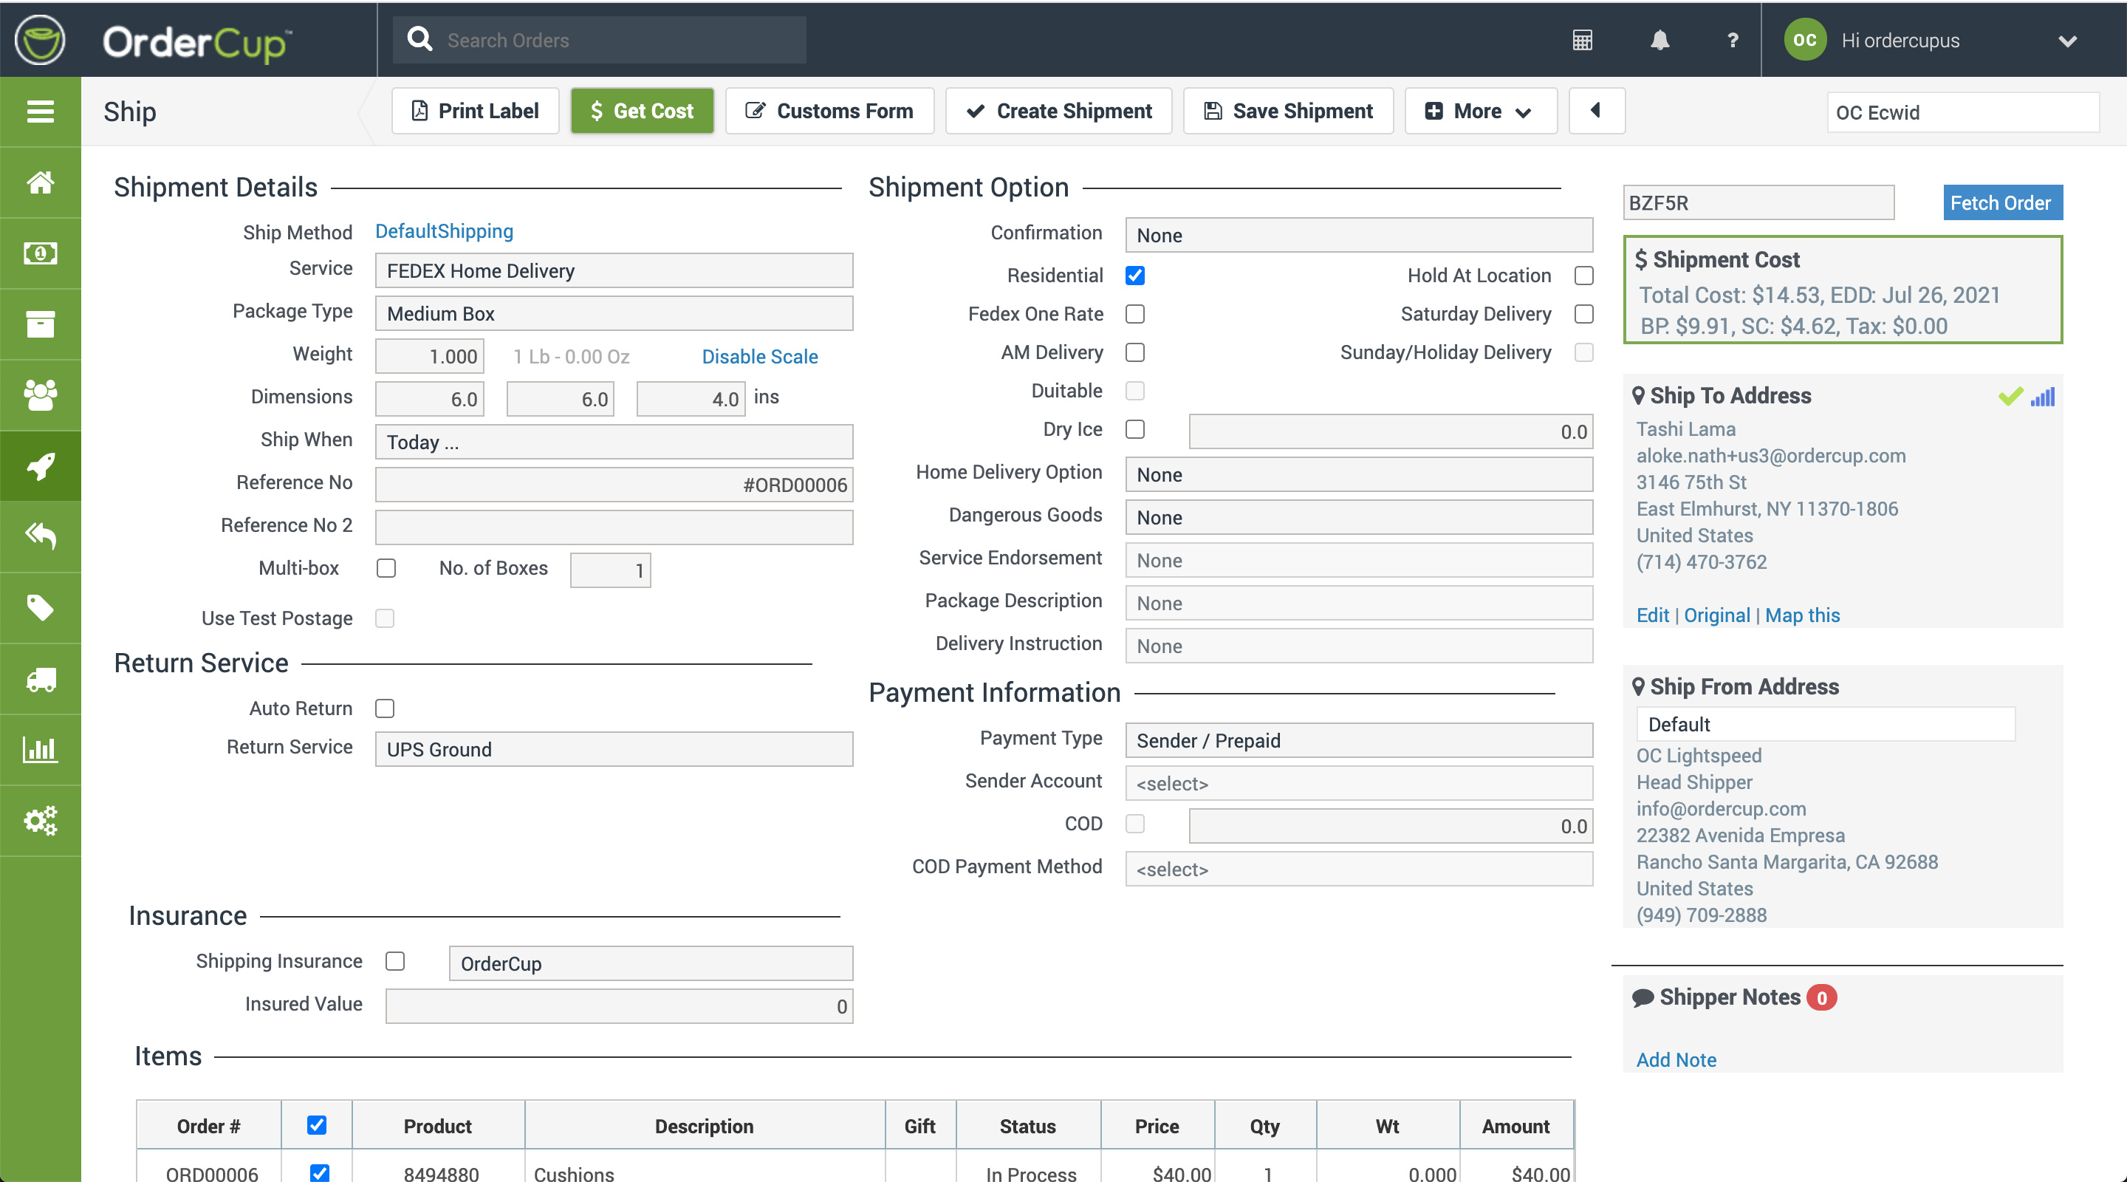
Task: Enable Auto Return checkbox
Action: click(x=385, y=708)
